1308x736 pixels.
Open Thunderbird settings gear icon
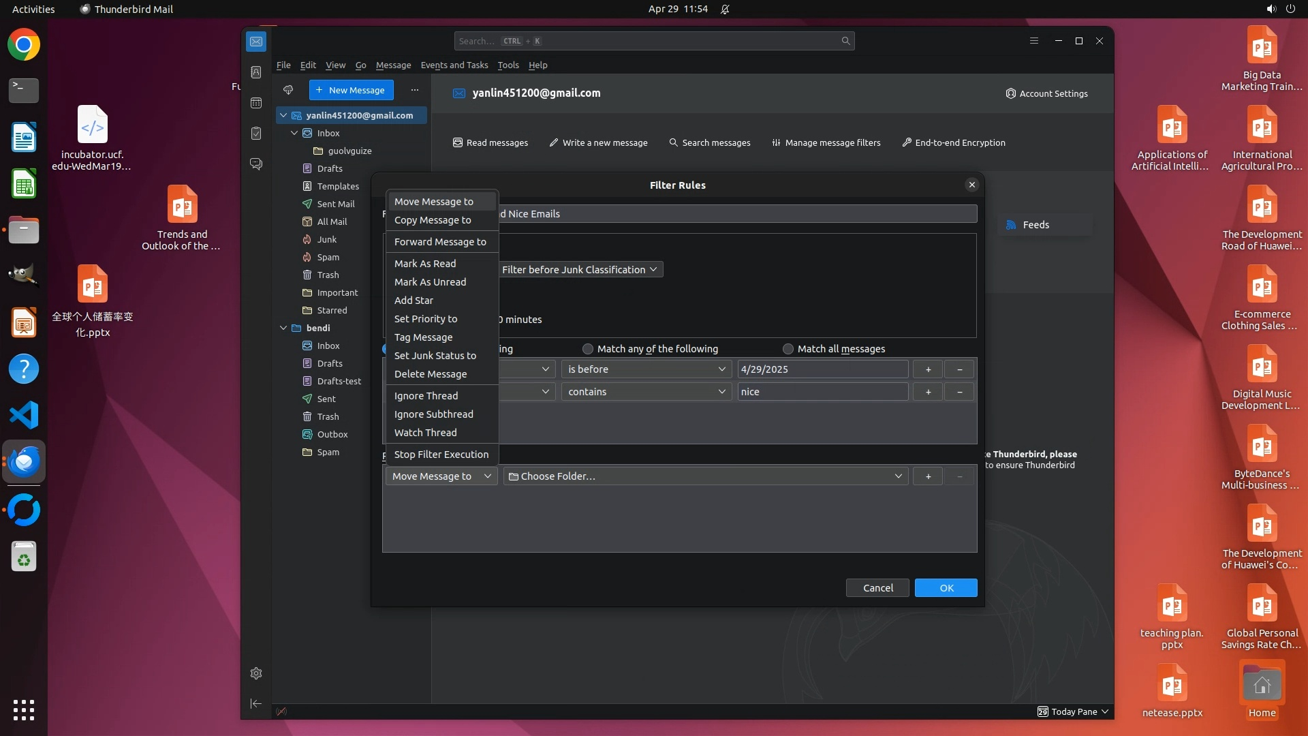pyautogui.click(x=256, y=673)
